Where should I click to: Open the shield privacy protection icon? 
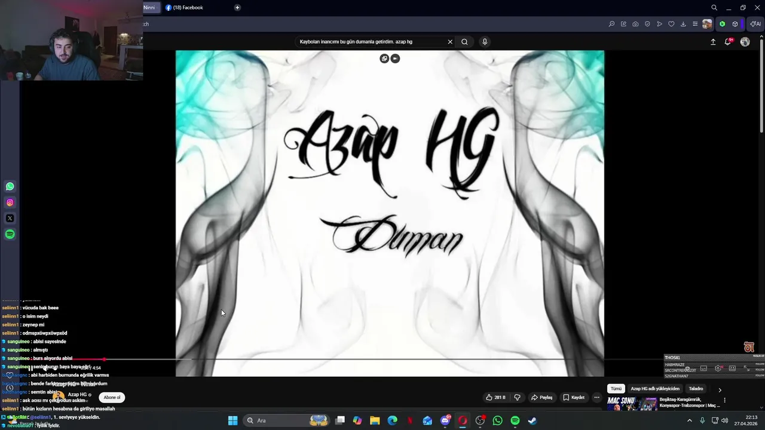[647, 24]
